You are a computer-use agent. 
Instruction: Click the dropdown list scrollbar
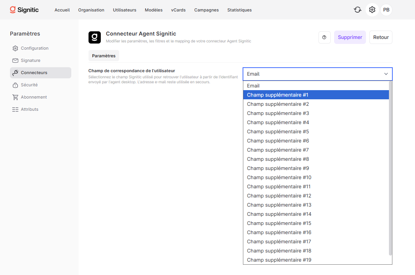pos(390,168)
